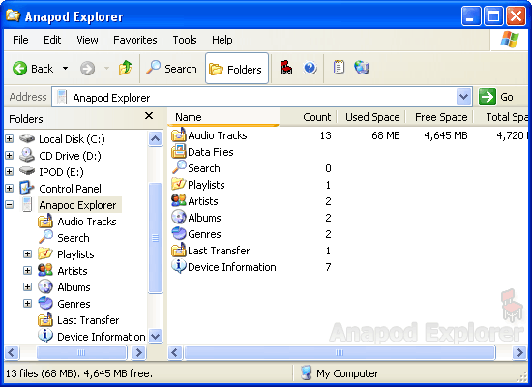Image resolution: width=532 pixels, height=387 pixels.
Task: Open the Tools menu
Action: [x=185, y=40]
